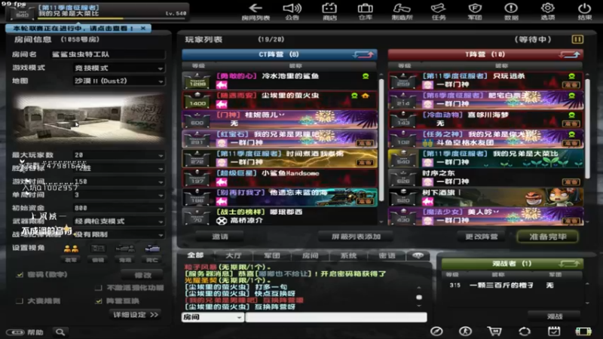
Task: Click the 更改阵营 change team button
Action: (481, 237)
